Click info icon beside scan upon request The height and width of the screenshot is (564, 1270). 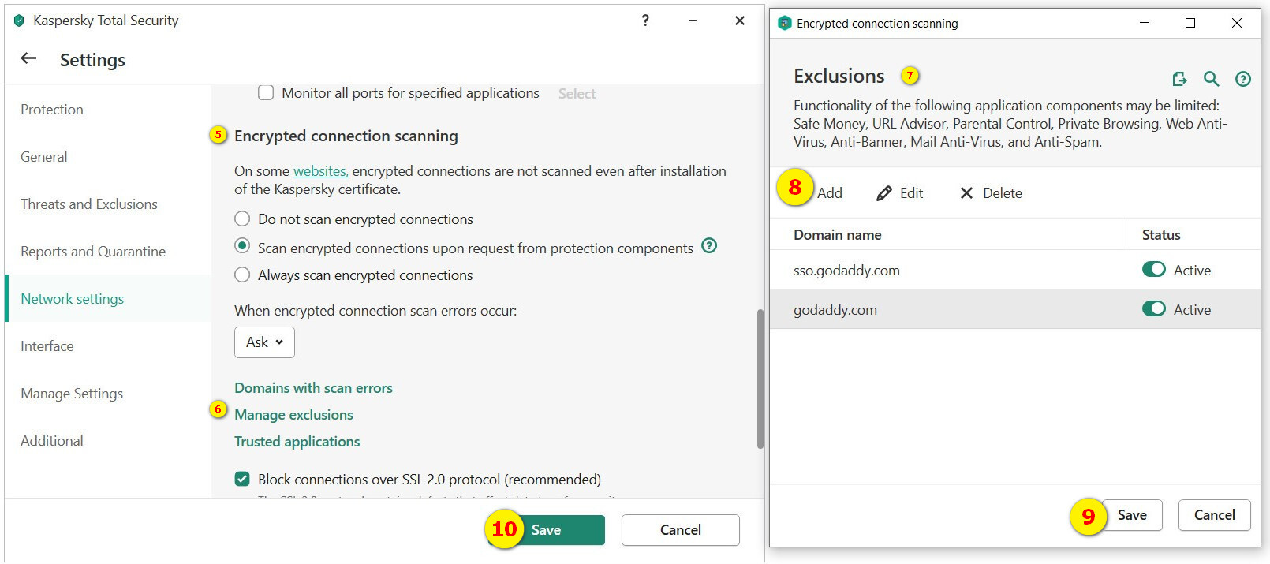click(709, 245)
